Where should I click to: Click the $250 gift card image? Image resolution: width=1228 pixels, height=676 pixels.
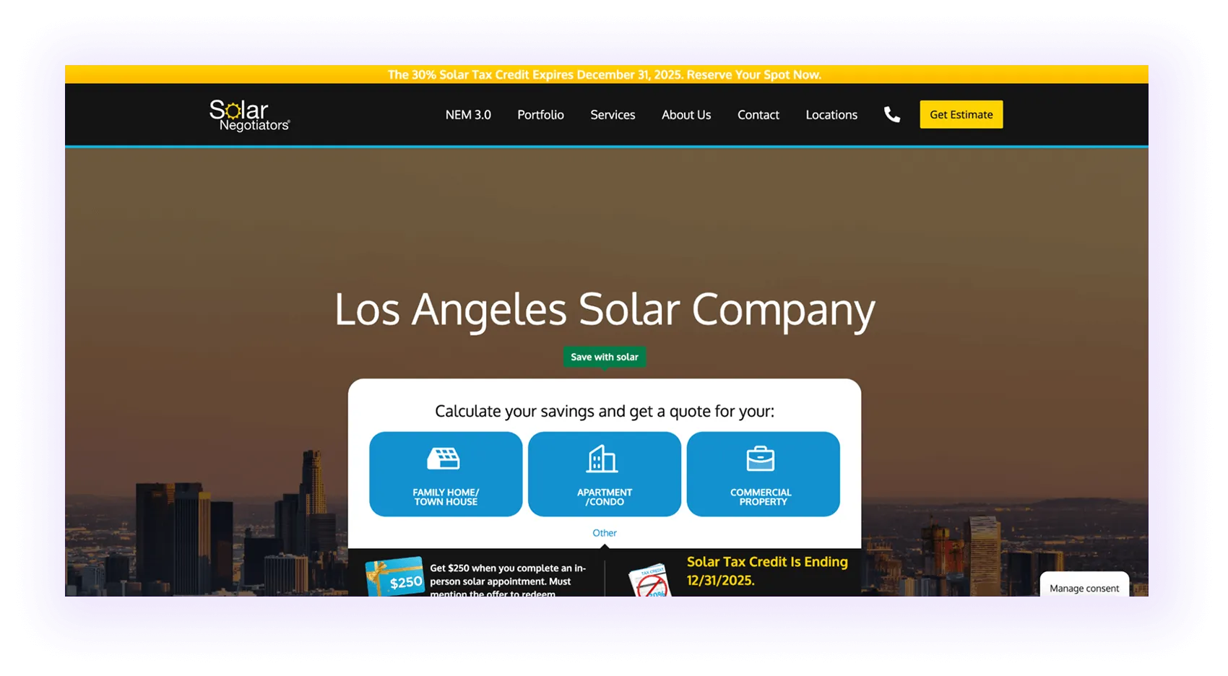point(394,576)
